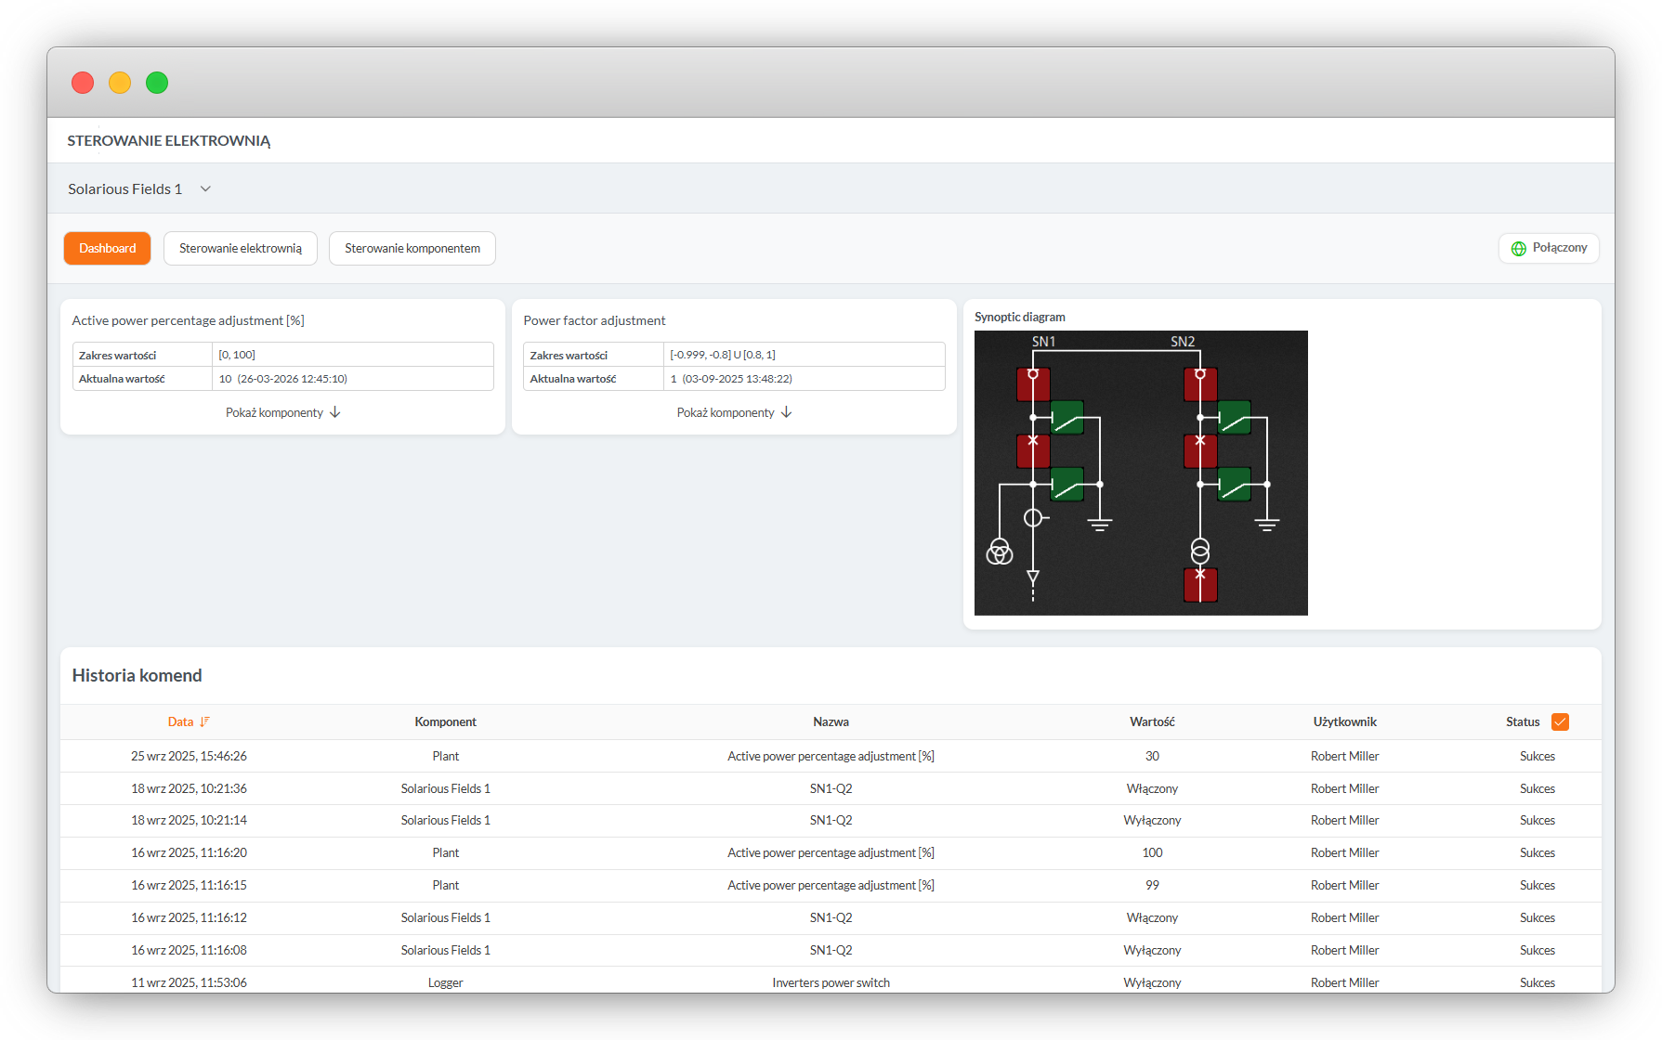
Task: Click the bottom red breaker below SN2 transformer
Action: point(1200,584)
